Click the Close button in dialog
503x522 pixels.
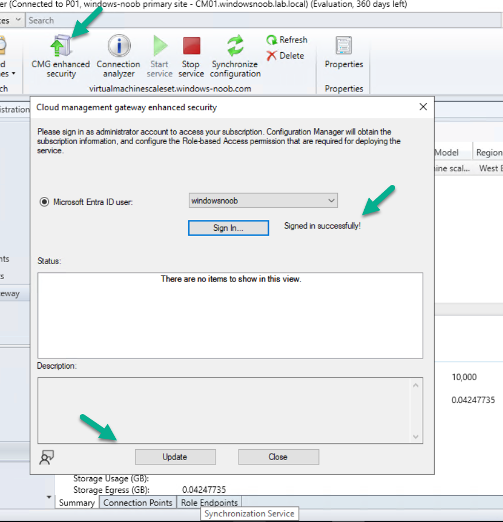click(x=278, y=457)
